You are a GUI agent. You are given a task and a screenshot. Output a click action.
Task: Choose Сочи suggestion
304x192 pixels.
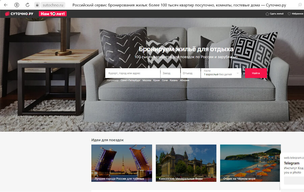coord(165,80)
